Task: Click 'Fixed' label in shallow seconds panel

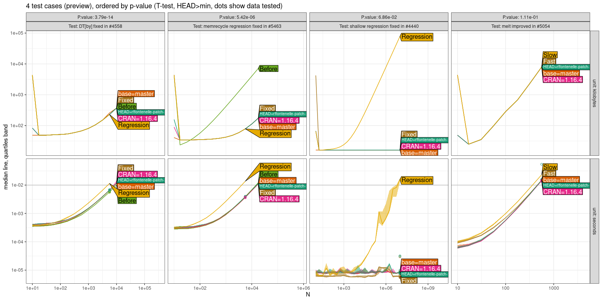Action: 409,281
